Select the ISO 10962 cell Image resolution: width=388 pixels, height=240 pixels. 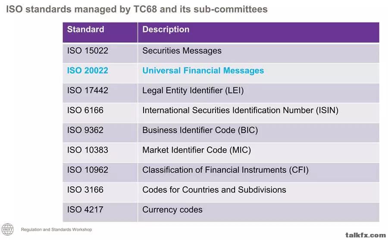[x=100, y=172]
